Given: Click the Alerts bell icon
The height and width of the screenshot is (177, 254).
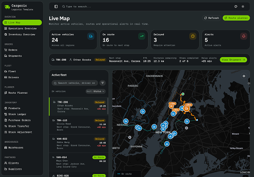Looking at the screenshot, I should [x=244, y=36].
